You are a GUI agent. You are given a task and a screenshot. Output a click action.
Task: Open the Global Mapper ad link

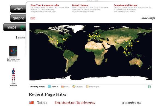pos(80,5)
